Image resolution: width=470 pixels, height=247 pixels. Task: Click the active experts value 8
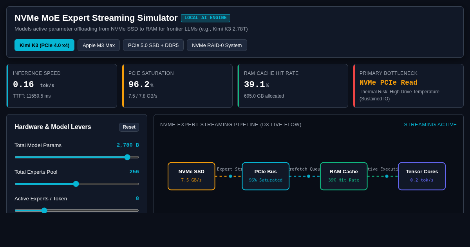tap(137, 198)
